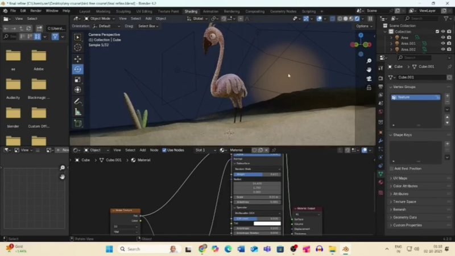Image resolution: width=455 pixels, height=256 pixels.
Task: Select the Cursor tool in viewport toolbar
Action: pyautogui.click(x=77, y=48)
